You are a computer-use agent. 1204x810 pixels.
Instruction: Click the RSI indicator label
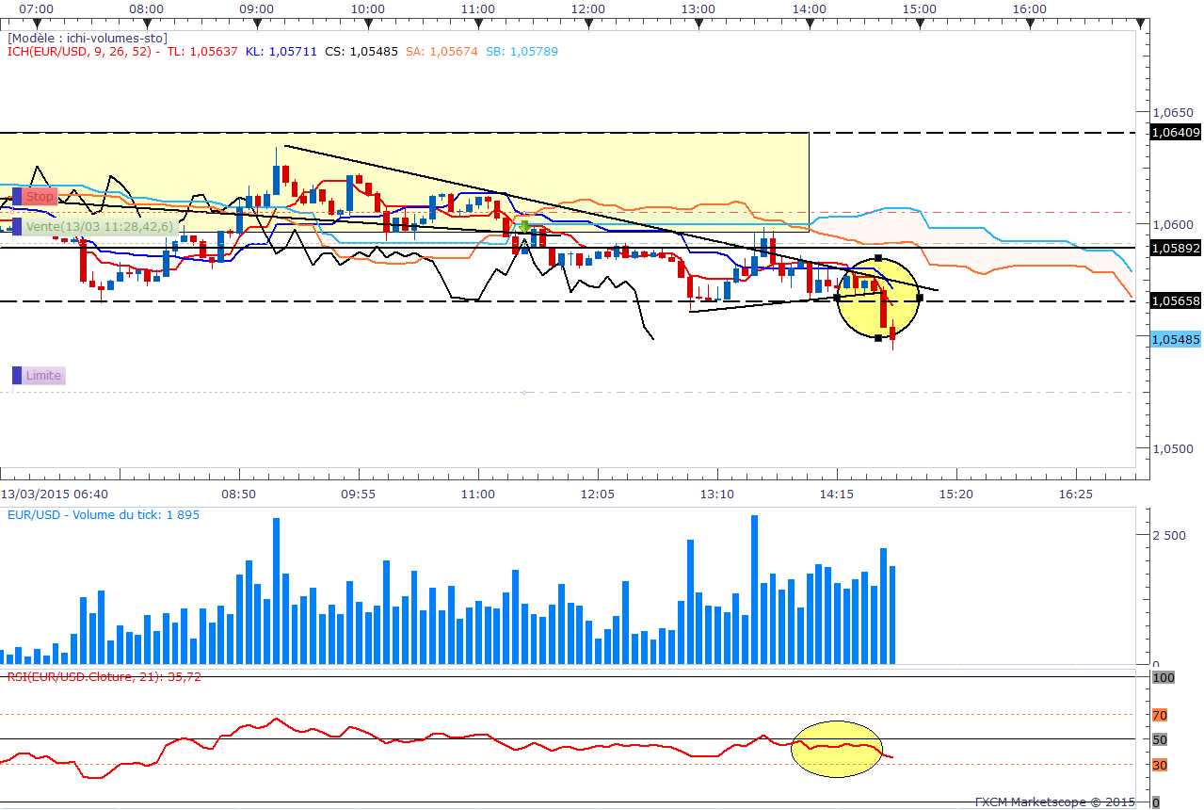[x=104, y=676]
